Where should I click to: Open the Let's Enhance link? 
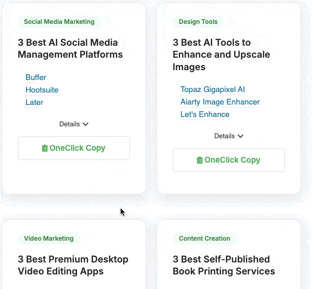pyautogui.click(x=205, y=114)
